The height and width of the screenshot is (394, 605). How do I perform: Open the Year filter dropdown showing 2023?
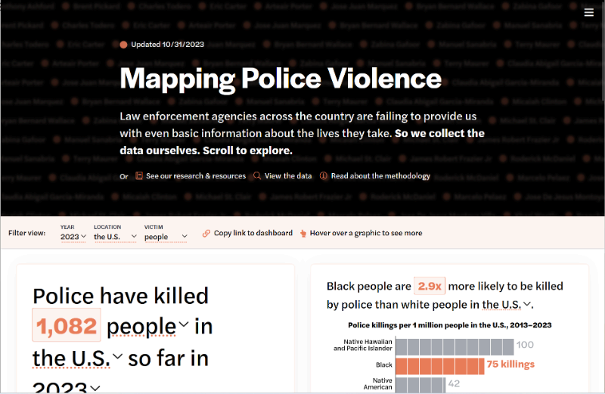coord(73,237)
